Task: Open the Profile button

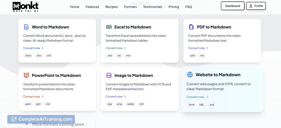Action: pos(256,6)
